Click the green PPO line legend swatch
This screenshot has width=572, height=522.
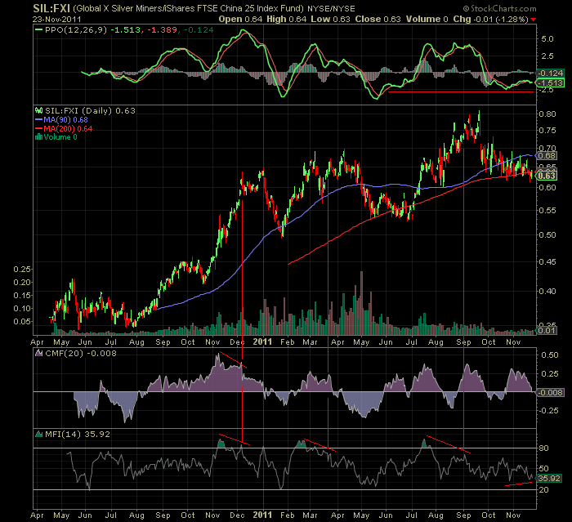coord(38,30)
